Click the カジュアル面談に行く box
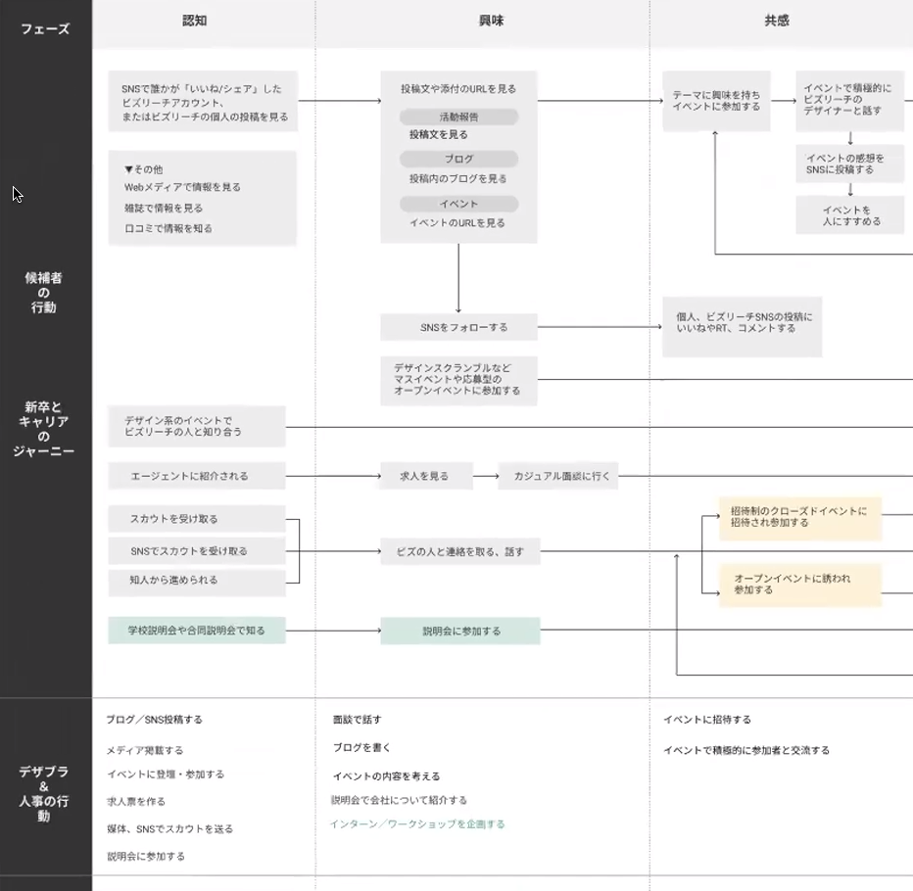The image size is (913, 891). 558,477
